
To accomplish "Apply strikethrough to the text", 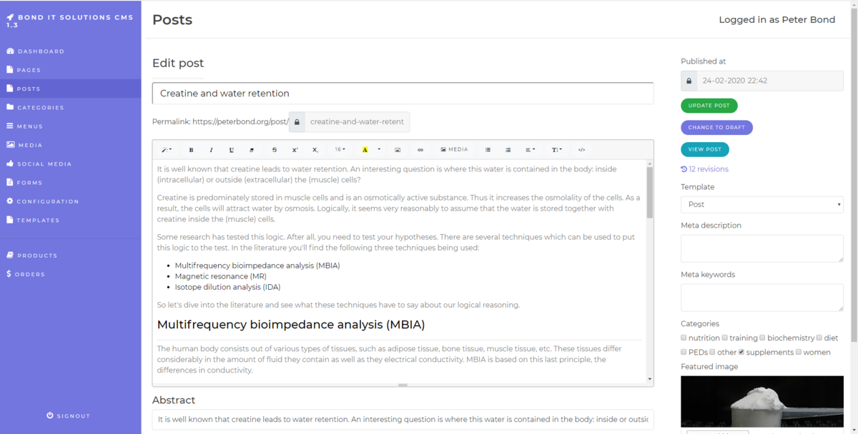I will pyautogui.click(x=275, y=150).
